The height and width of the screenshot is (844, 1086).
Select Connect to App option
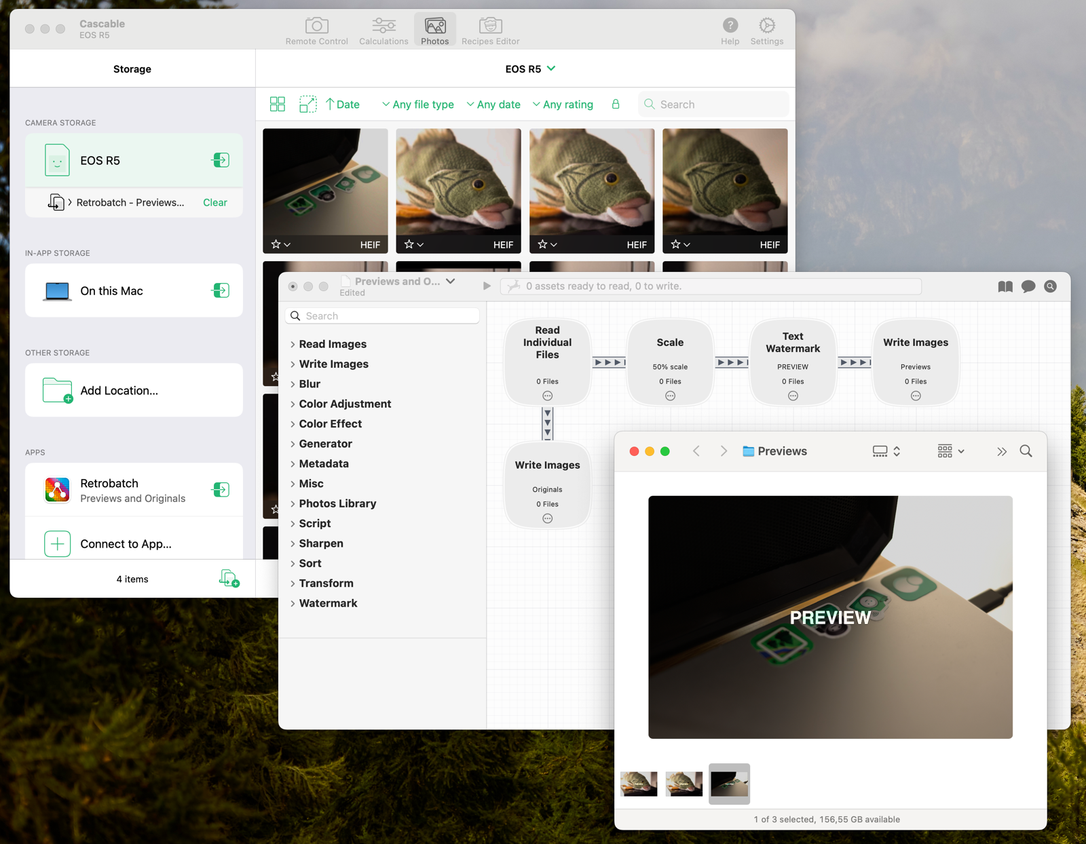tap(126, 543)
